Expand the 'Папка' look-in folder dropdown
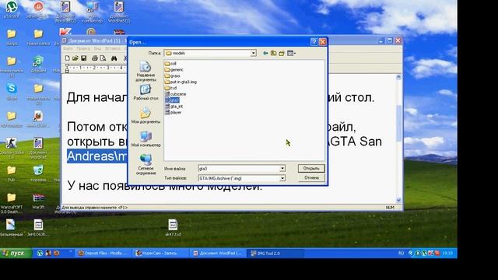This screenshot has height=280, width=498. [x=253, y=54]
